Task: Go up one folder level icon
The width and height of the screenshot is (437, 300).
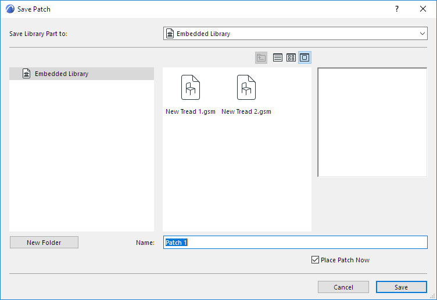Action: tap(261, 57)
